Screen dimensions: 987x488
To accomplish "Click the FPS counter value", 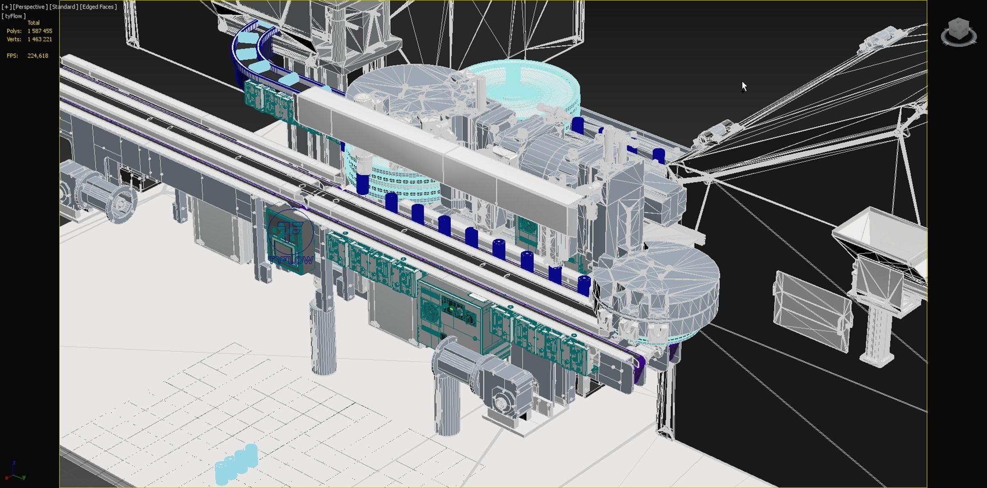I will pos(38,56).
